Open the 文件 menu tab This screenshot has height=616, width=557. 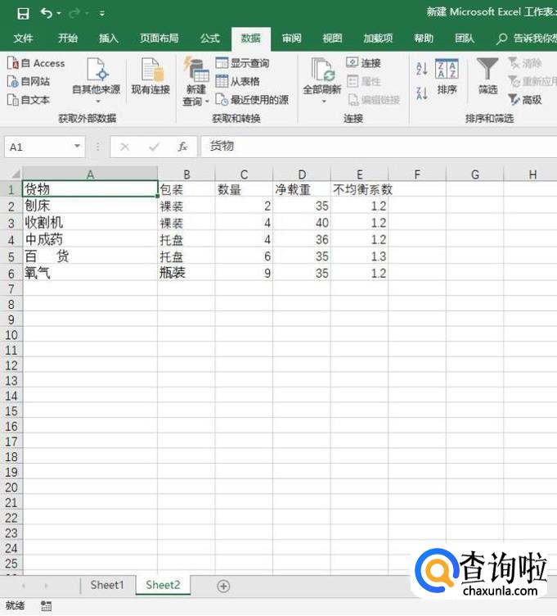coord(23,38)
